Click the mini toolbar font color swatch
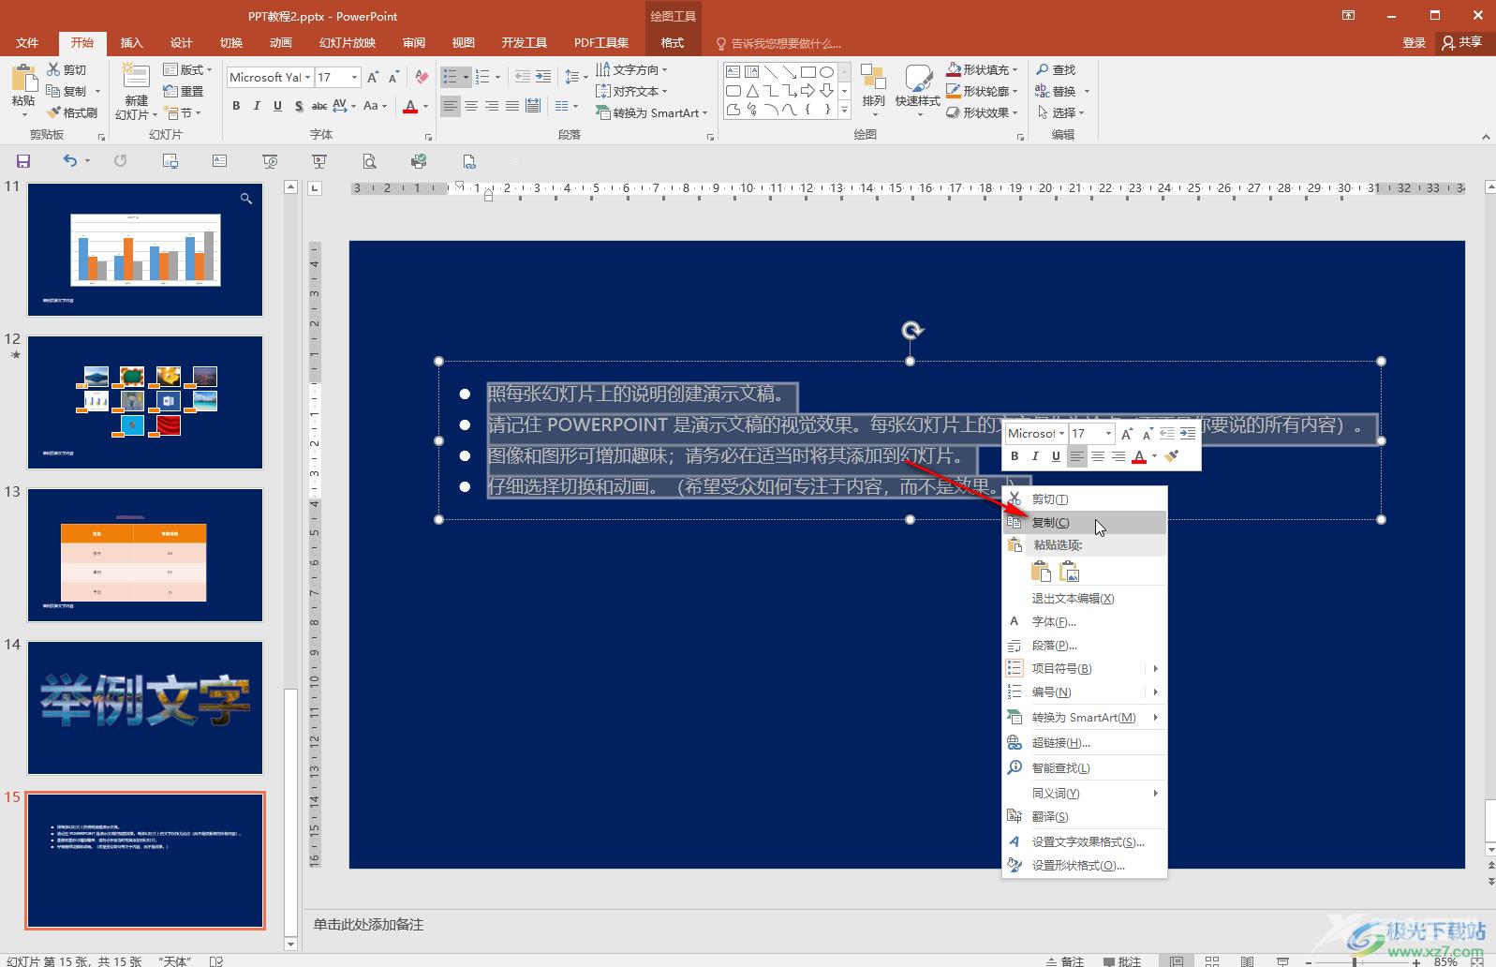This screenshot has height=967, width=1496. (1139, 456)
